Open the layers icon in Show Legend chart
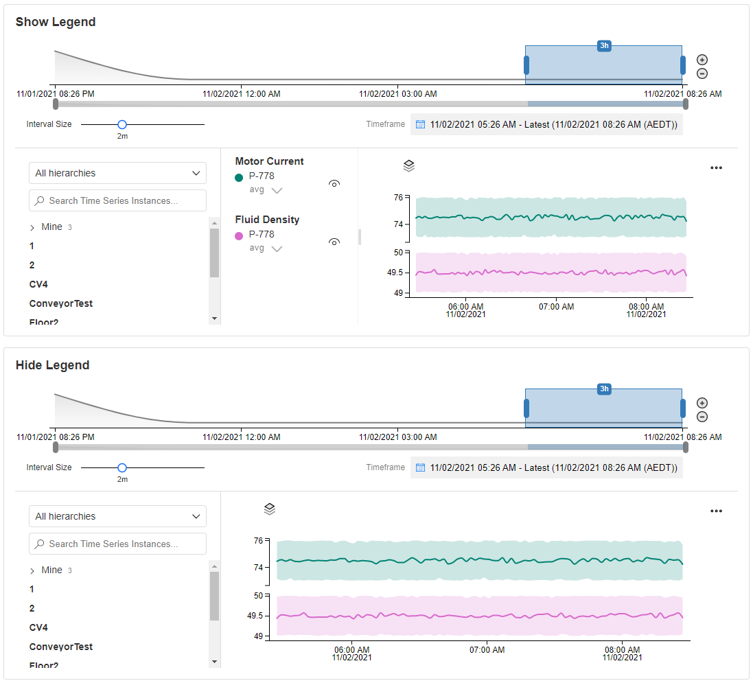753x683 pixels. pos(408,165)
